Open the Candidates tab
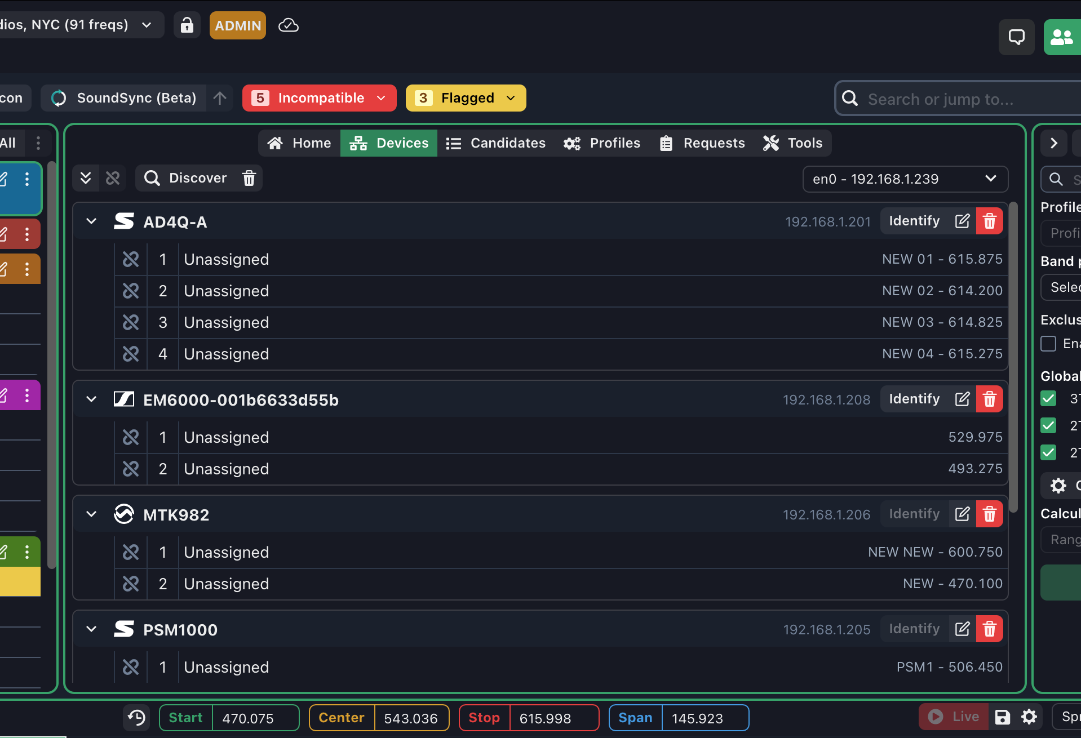This screenshot has height=738, width=1081. [496, 143]
